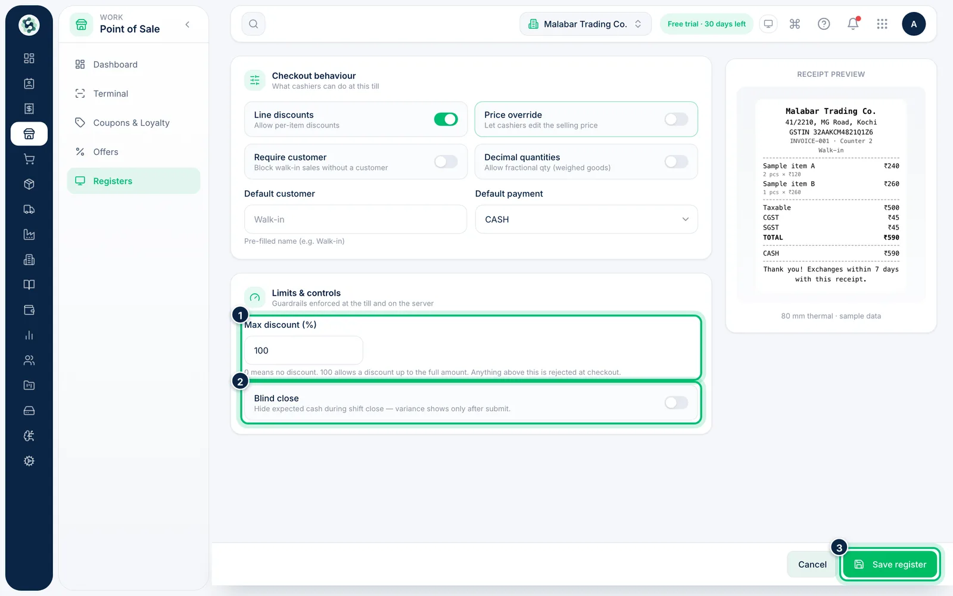Click the 'Limits & controls' heading text
This screenshot has height=596, width=953.
[x=306, y=293]
